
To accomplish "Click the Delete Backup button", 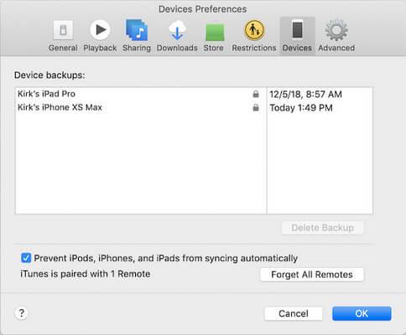I will (x=323, y=228).
